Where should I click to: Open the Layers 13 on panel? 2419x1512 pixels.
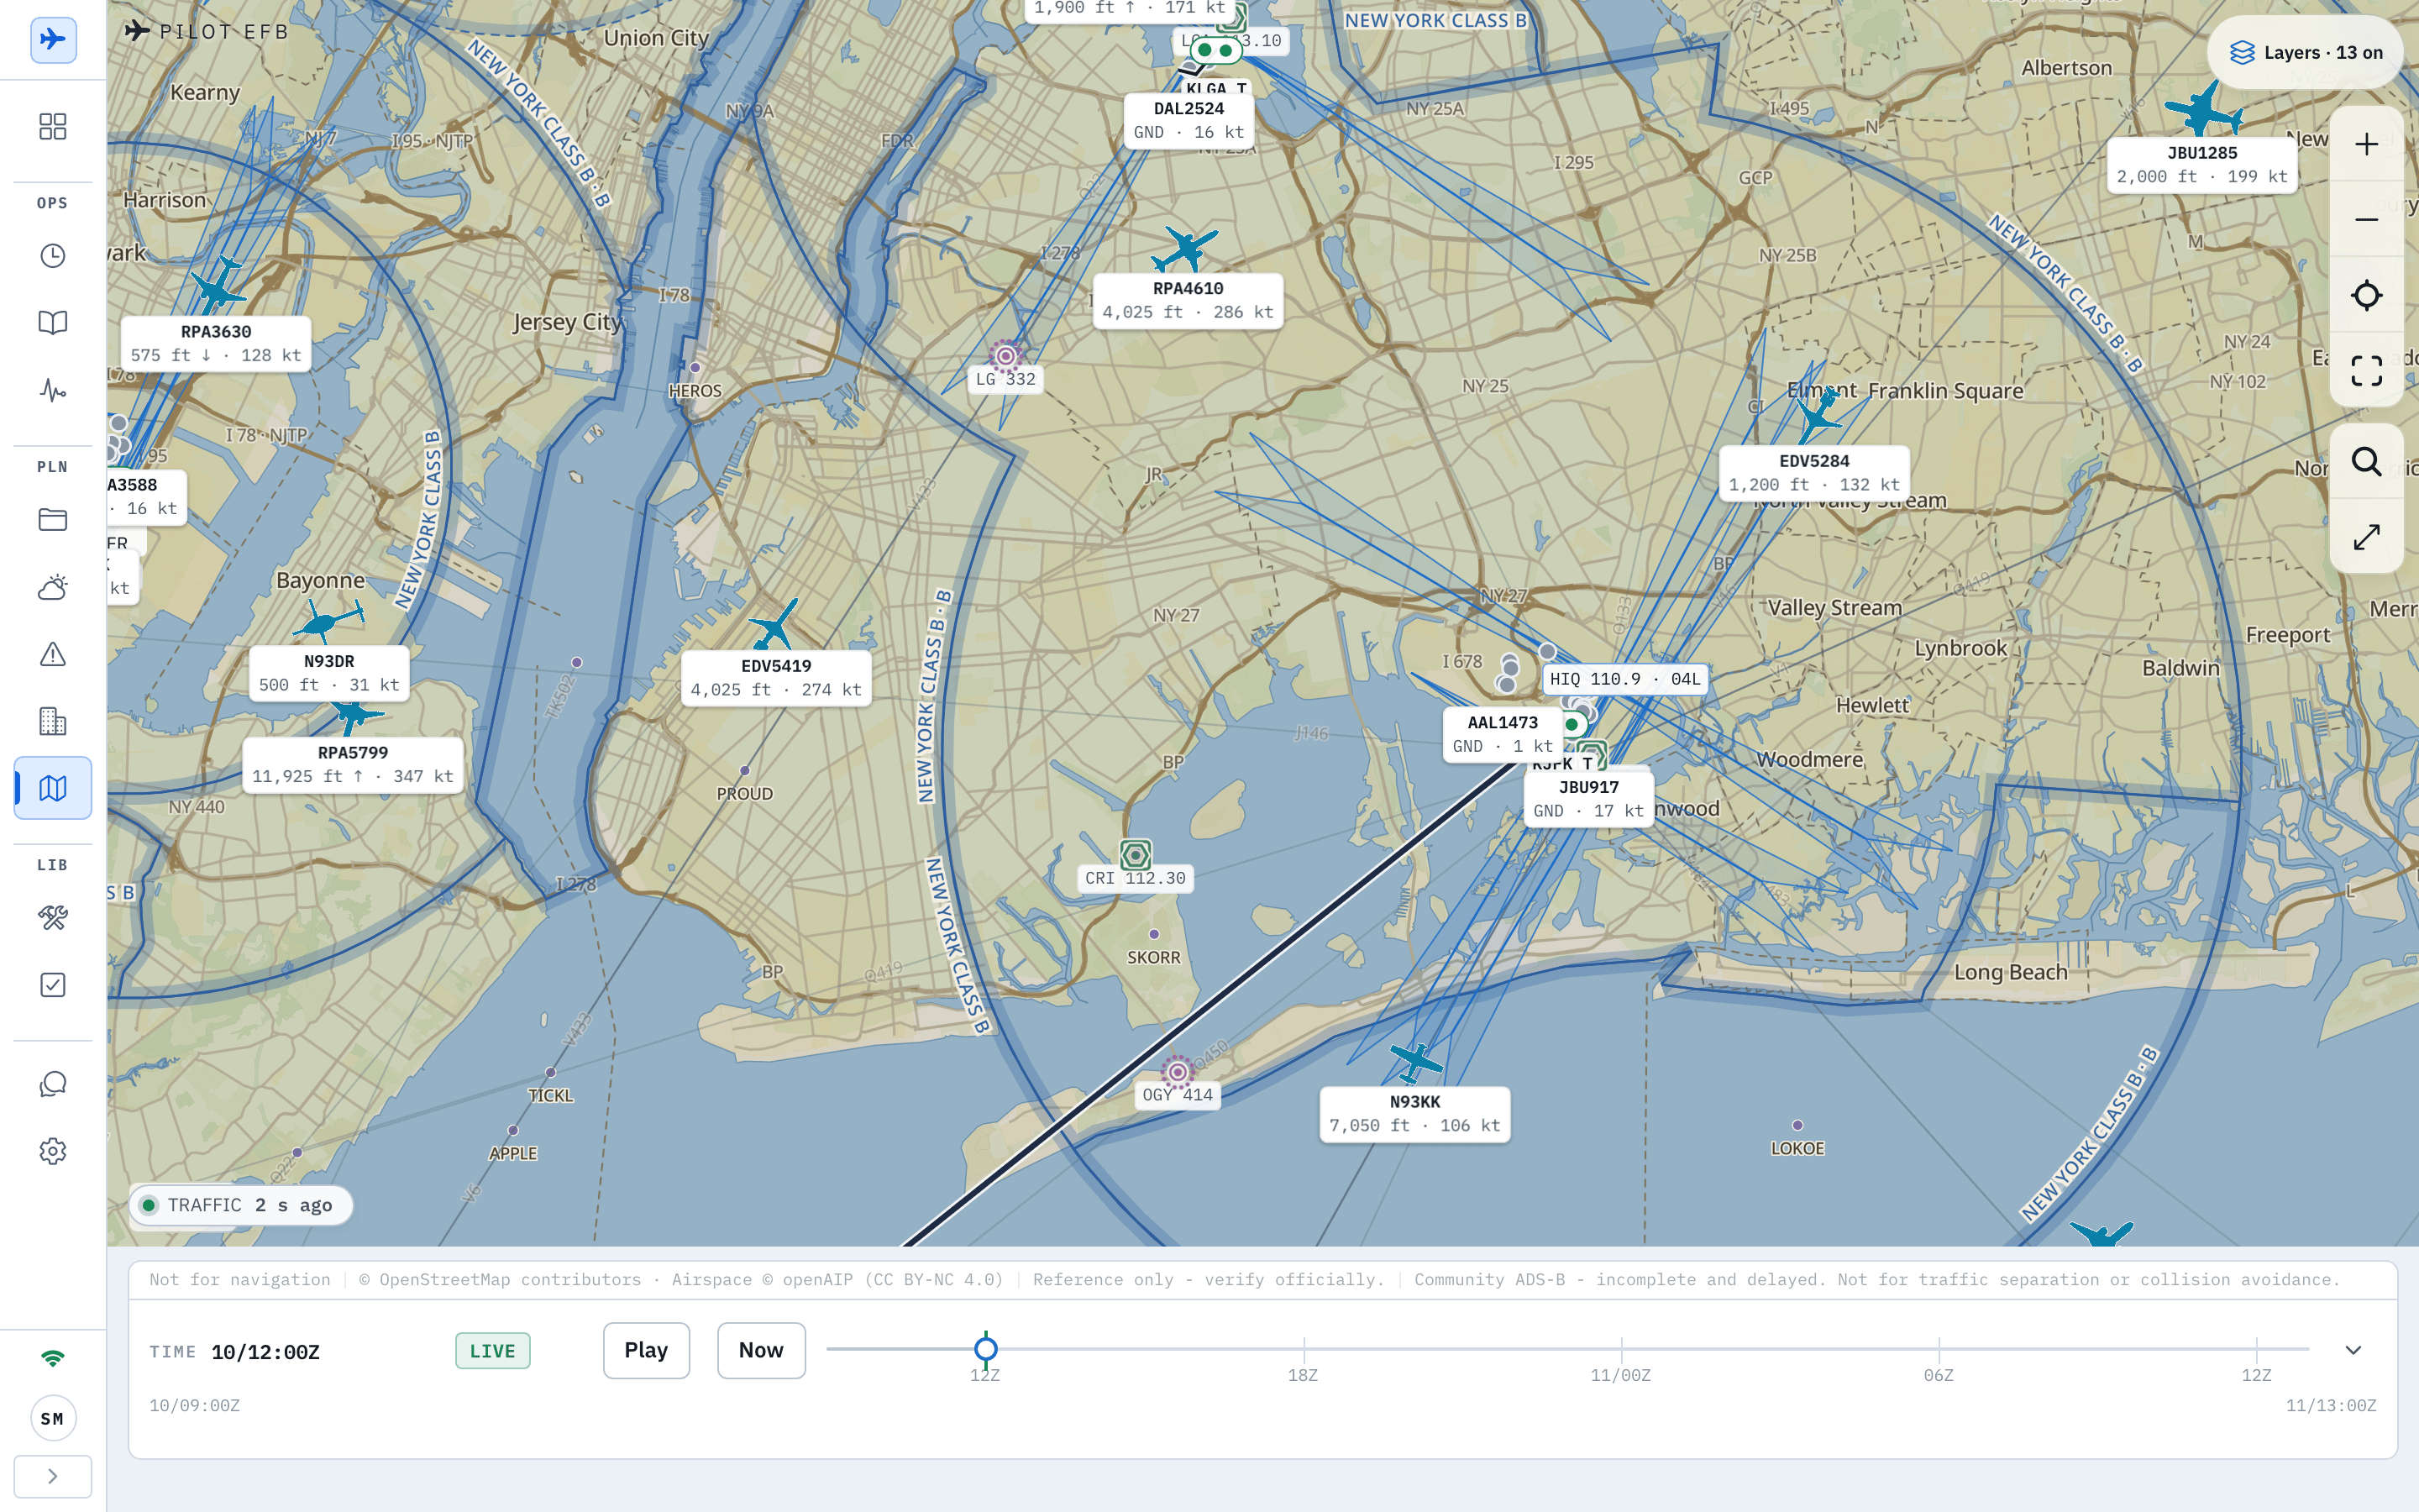(2305, 53)
